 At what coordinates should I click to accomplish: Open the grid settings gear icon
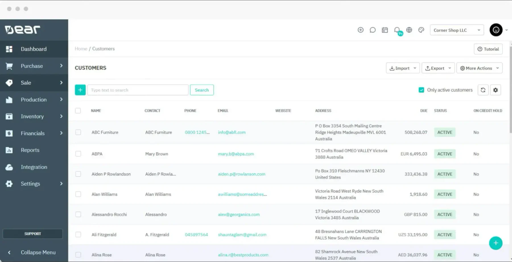[x=496, y=90]
